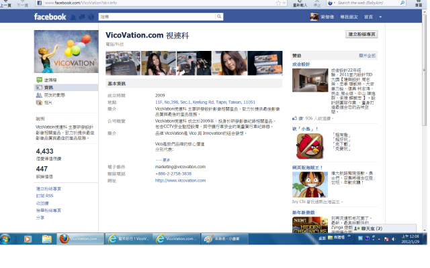The height and width of the screenshot is (268, 430).
Task: Click the +886-2-2758-3838 phone number link
Action: pos(173,174)
